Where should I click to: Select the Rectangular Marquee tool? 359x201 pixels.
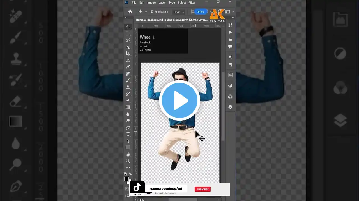(x=128, y=33)
